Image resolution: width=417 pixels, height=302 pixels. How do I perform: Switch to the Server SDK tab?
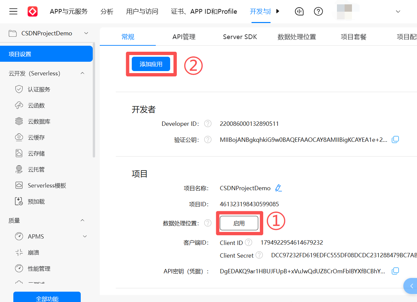(240, 37)
